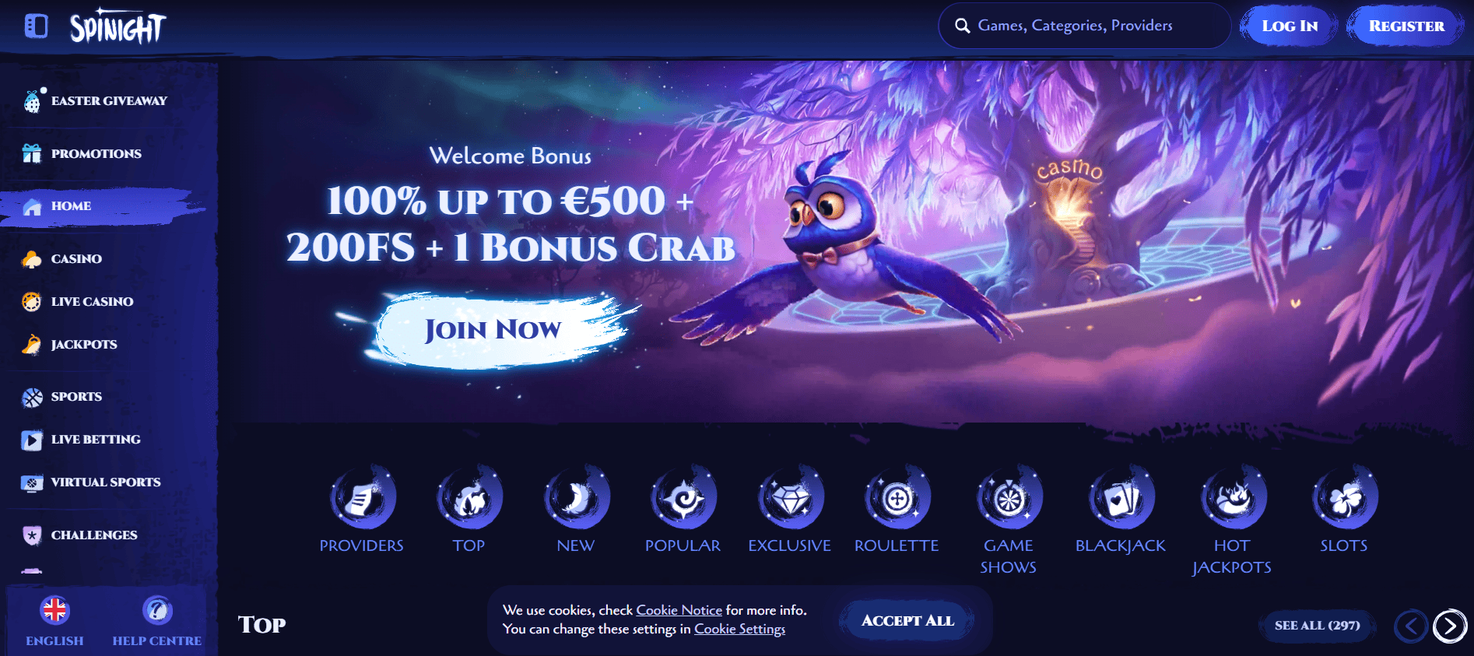Select the Top games flame icon

click(469, 497)
